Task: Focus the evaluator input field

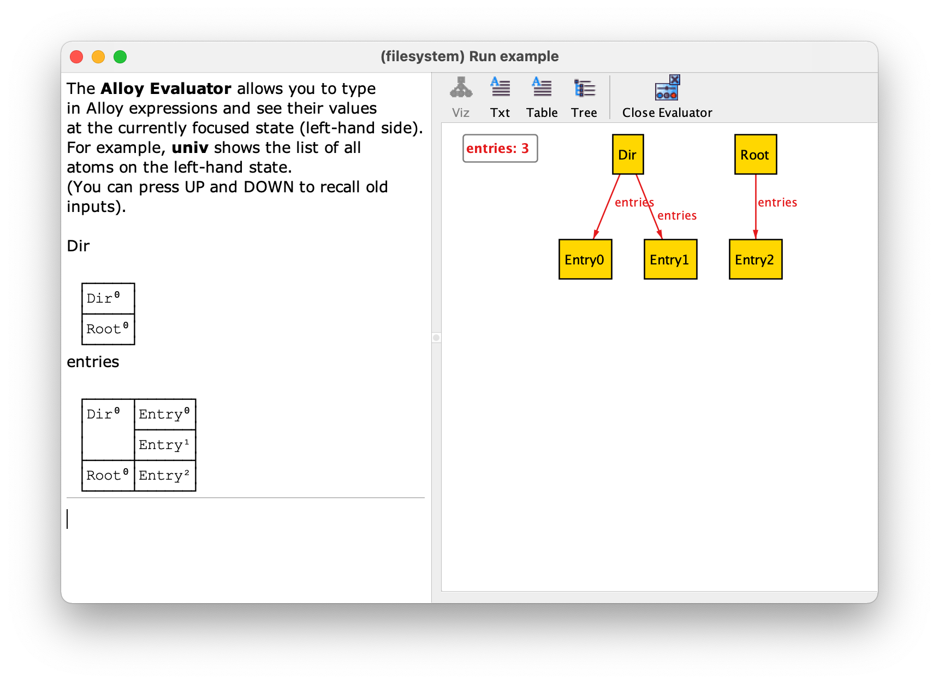Action: pyautogui.click(x=246, y=519)
